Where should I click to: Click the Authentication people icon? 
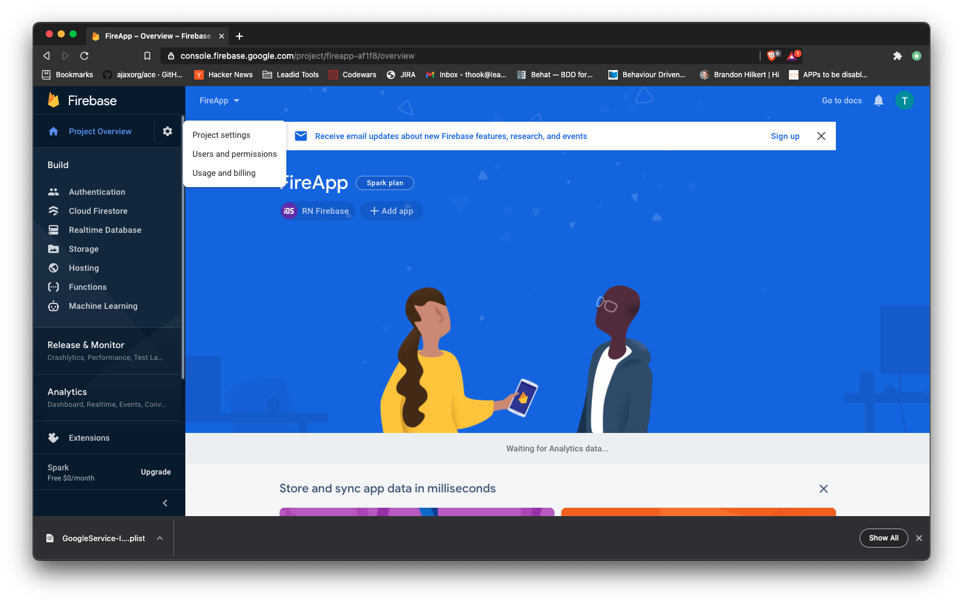(53, 192)
